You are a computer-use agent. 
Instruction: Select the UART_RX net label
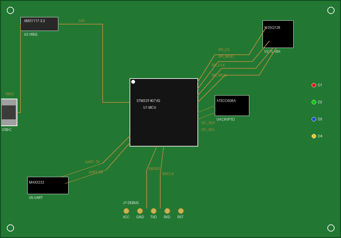pos(96,172)
